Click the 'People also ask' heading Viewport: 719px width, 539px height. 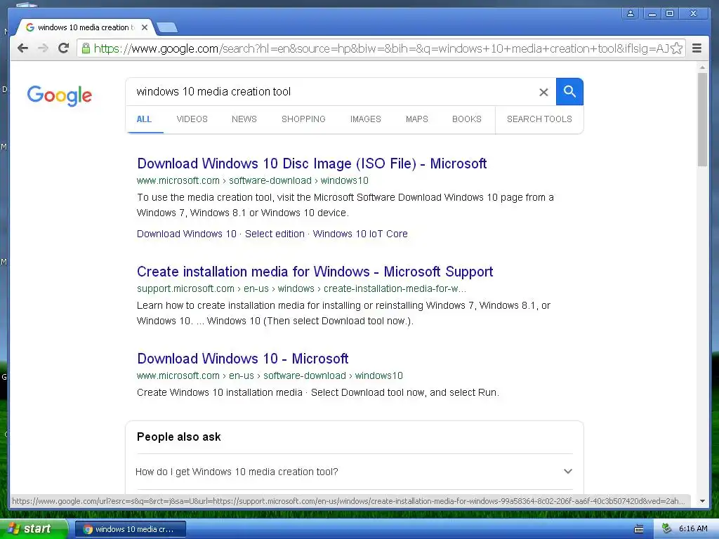click(x=179, y=437)
